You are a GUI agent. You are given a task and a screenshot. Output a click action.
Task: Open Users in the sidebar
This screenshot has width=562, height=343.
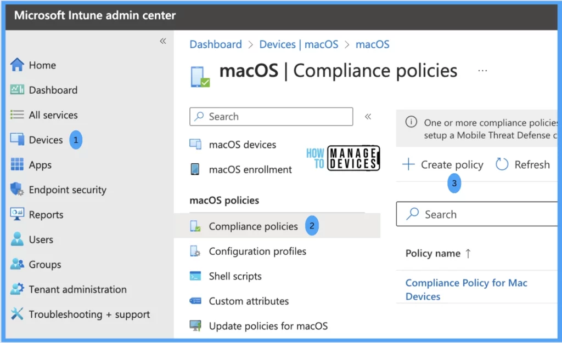click(x=41, y=239)
